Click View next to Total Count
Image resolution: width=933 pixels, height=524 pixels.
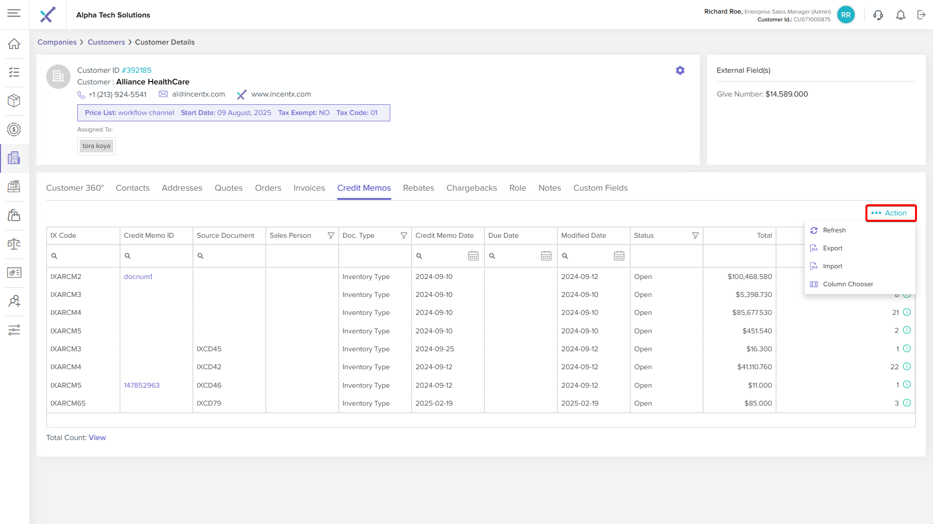pos(97,438)
